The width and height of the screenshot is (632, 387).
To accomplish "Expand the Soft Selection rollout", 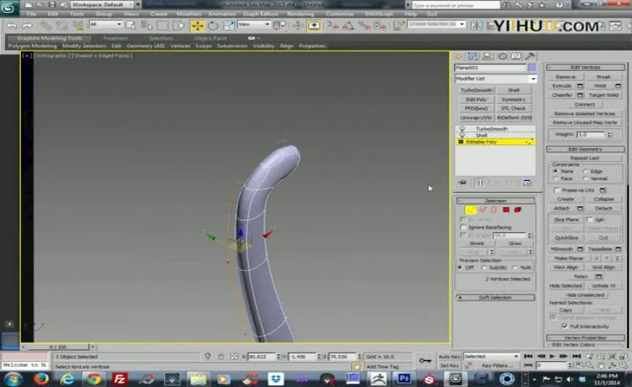I will 495,297.
